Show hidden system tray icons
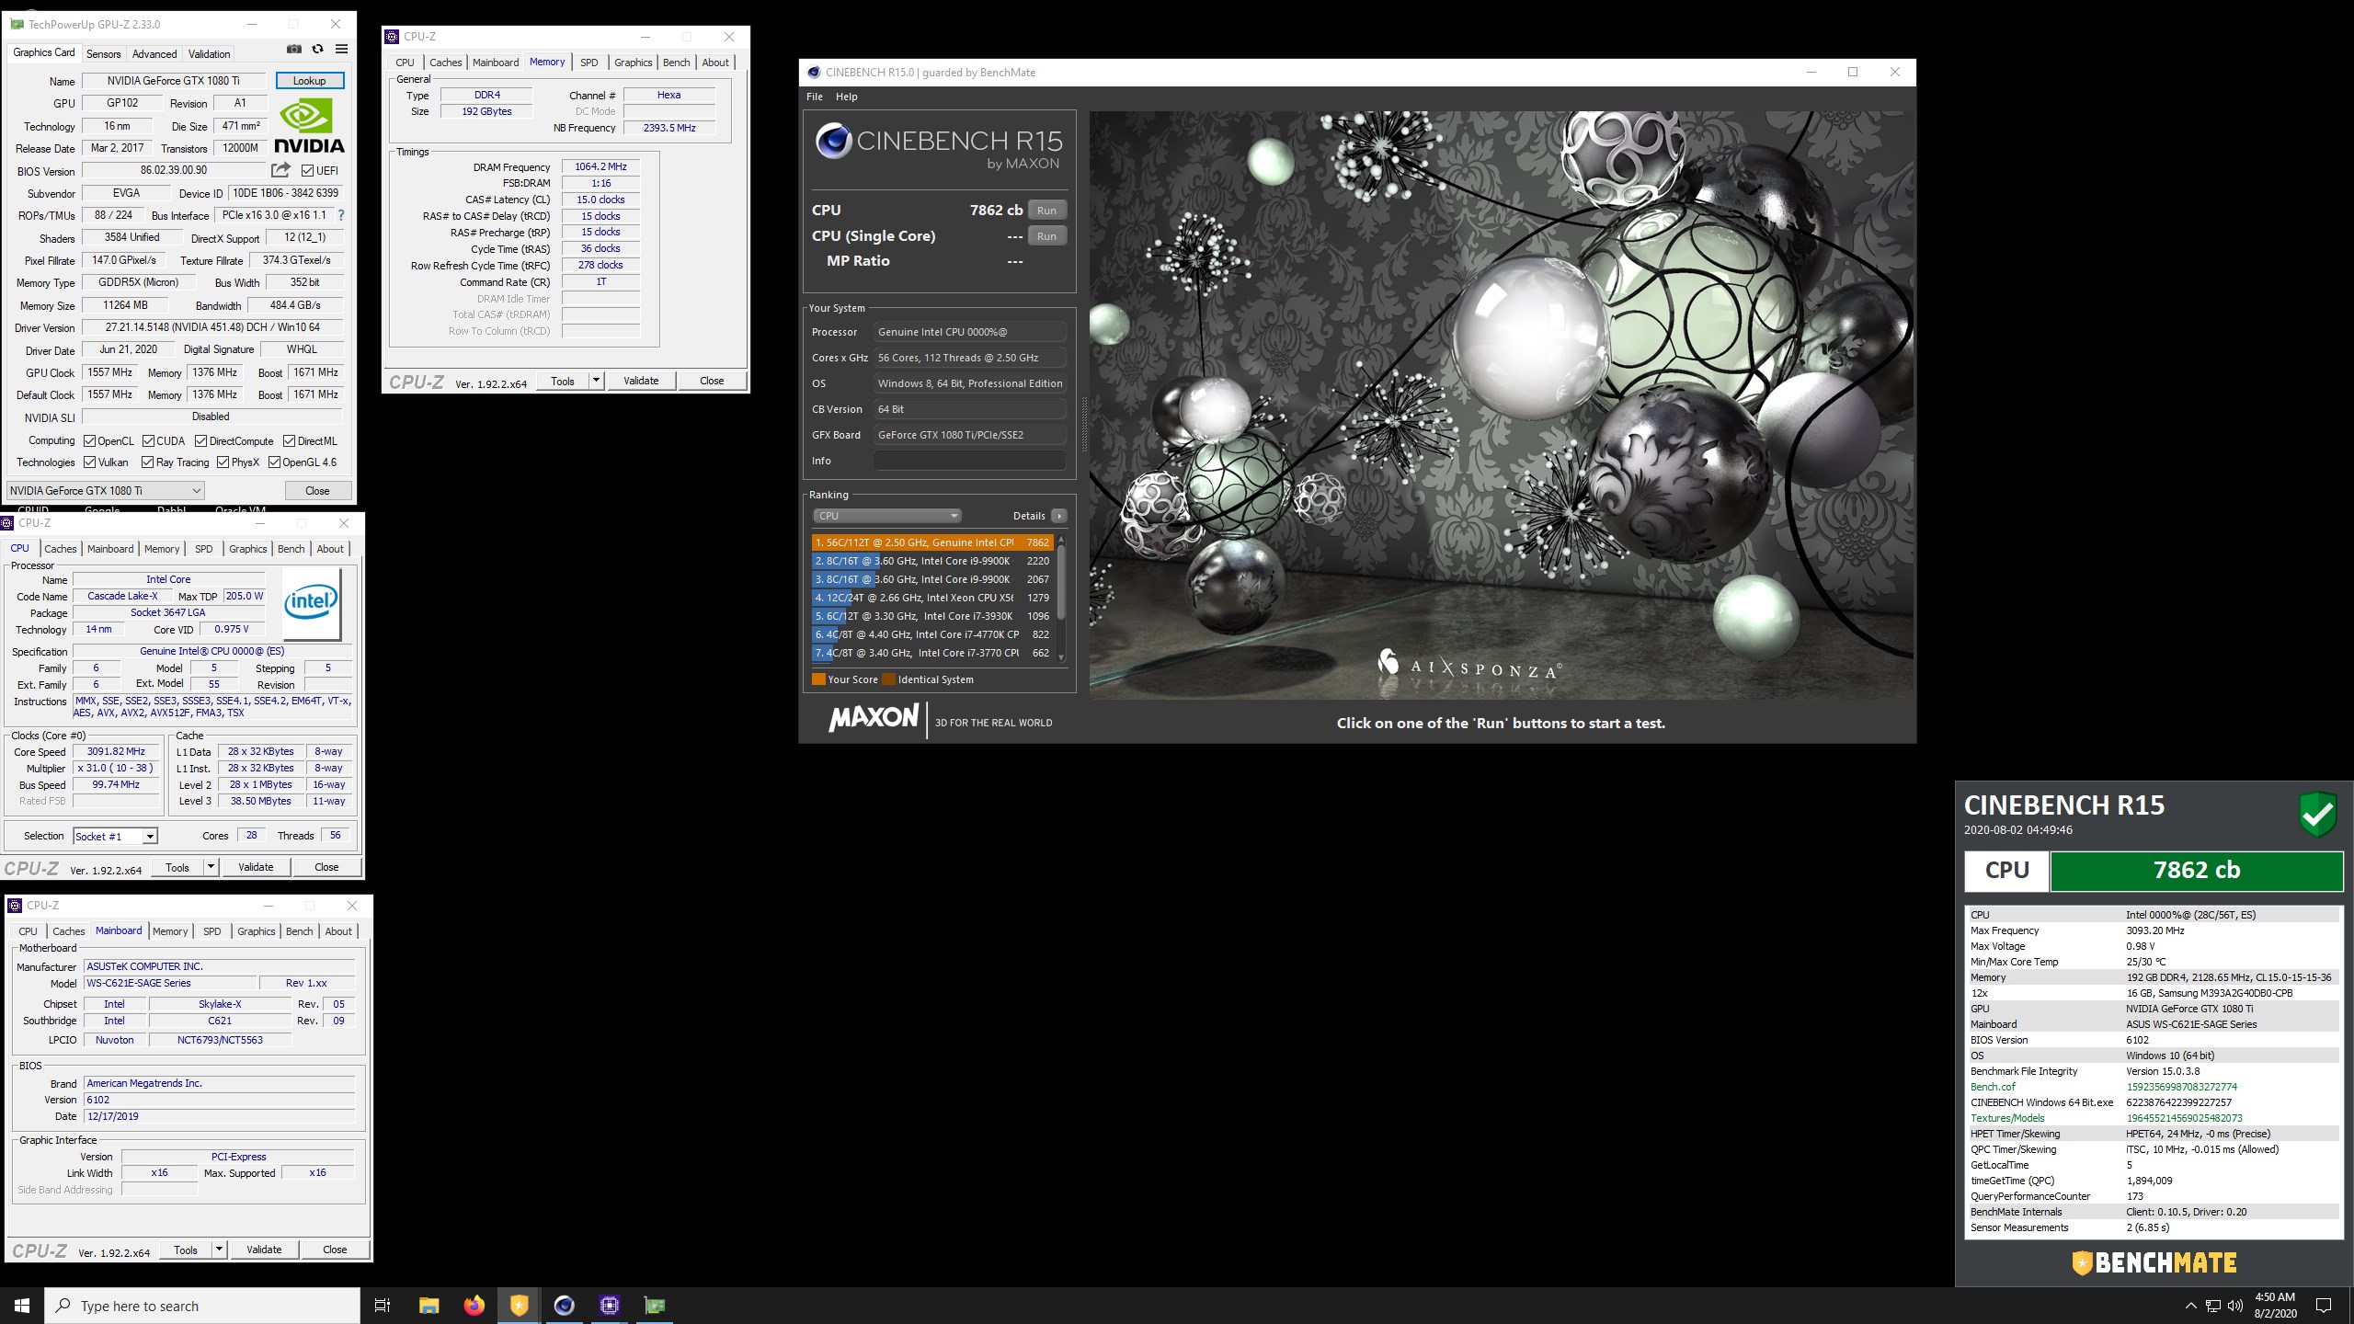The height and width of the screenshot is (1324, 2354). click(2190, 1306)
